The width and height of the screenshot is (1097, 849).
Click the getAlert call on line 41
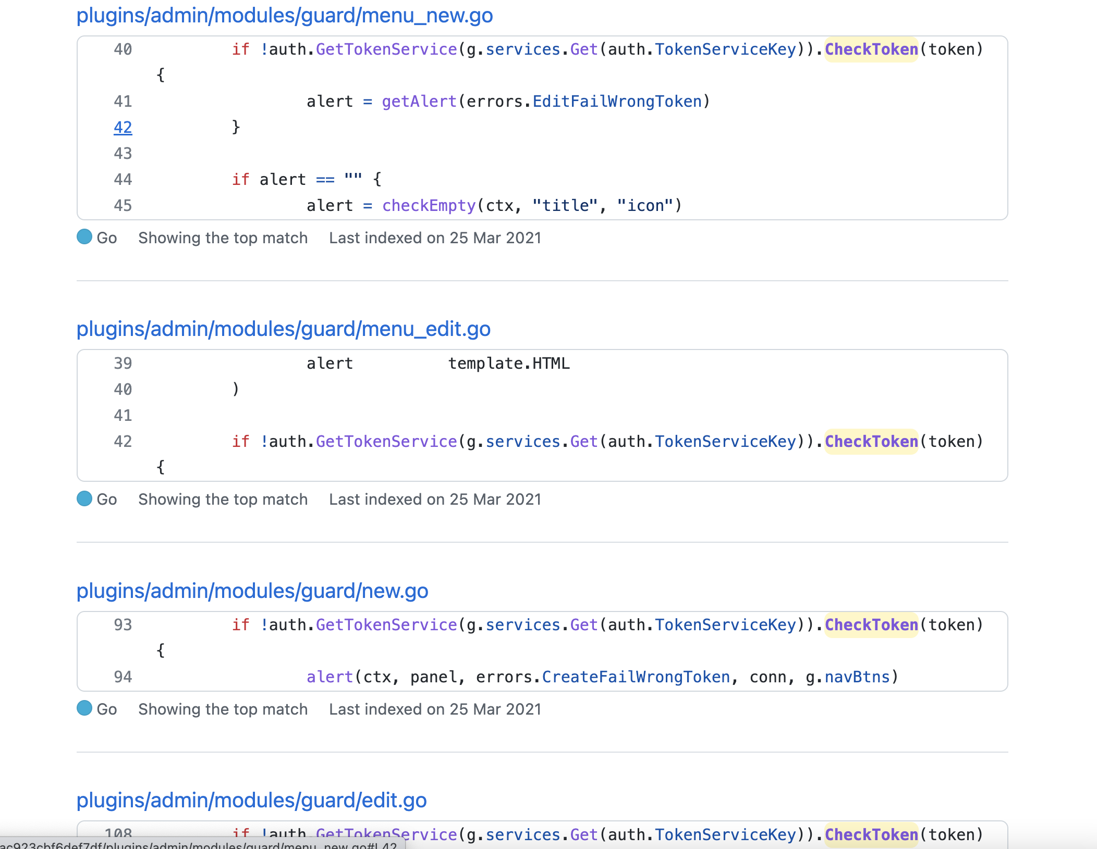click(x=419, y=102)
